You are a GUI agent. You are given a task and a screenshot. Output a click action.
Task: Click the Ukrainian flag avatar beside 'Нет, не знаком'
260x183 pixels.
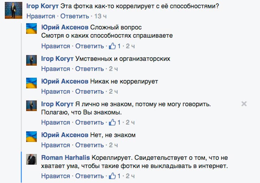click(x=31, y=136)
